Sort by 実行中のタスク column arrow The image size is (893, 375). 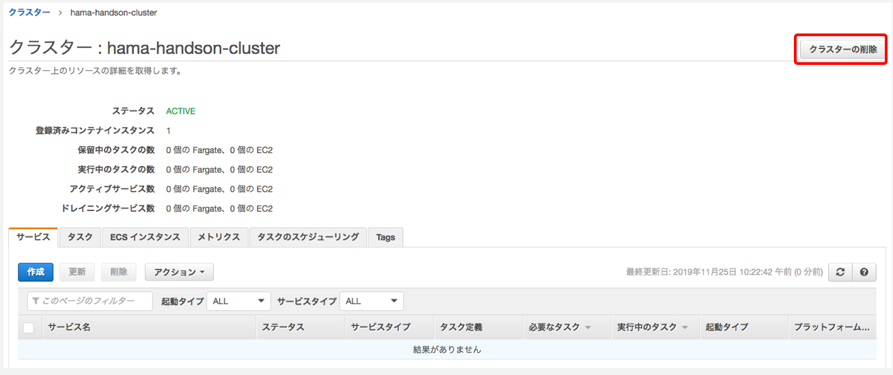tap(685, 328)
